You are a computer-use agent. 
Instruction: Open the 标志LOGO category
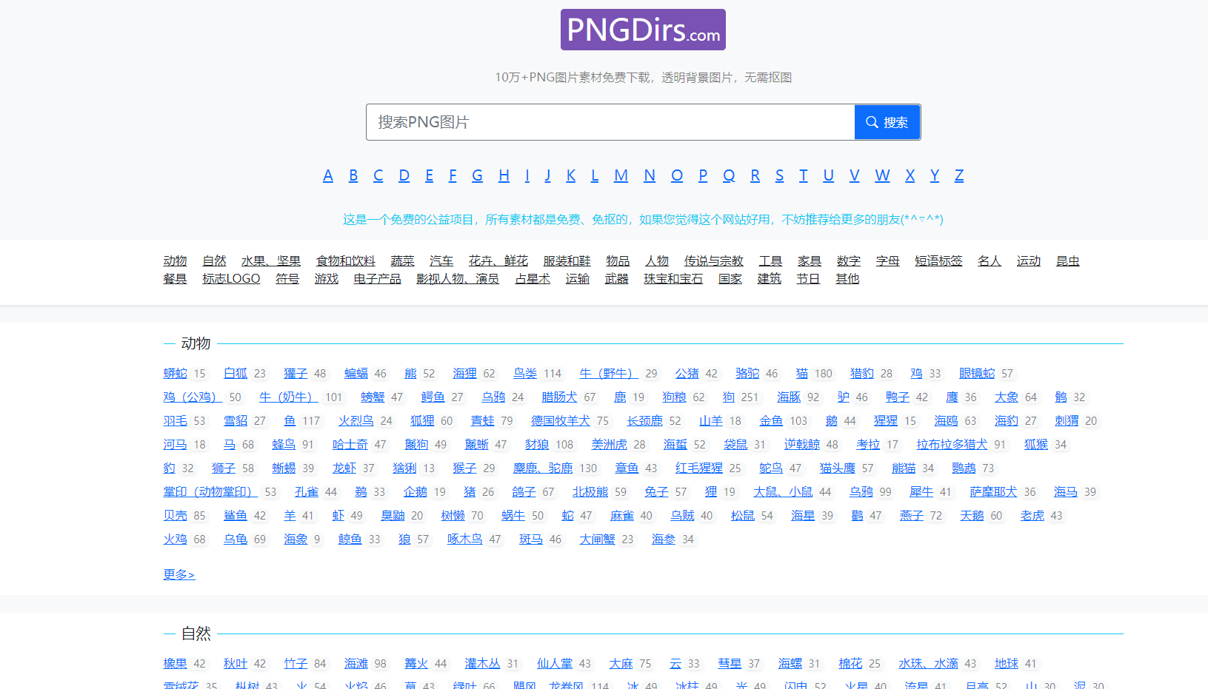pyautogui.click(x=231, y=279)
